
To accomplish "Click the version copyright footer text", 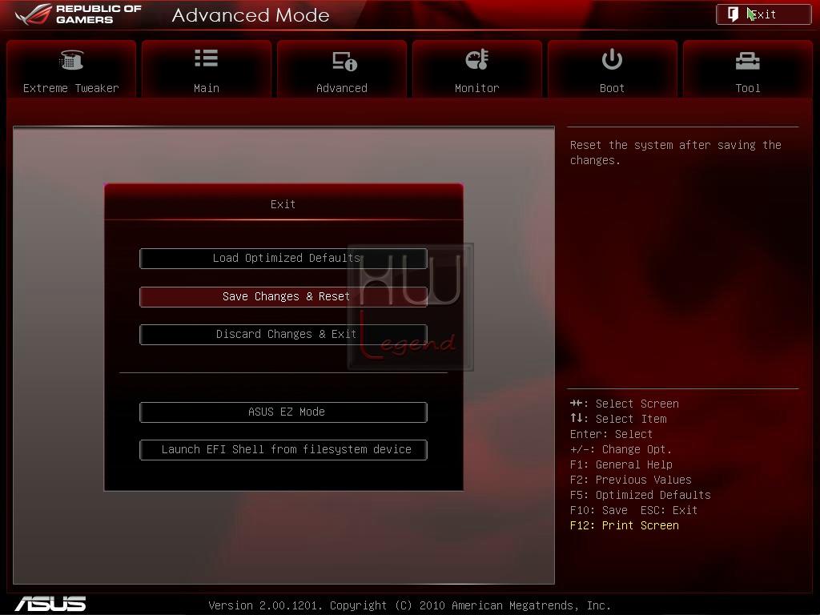I will click(409, 605).
